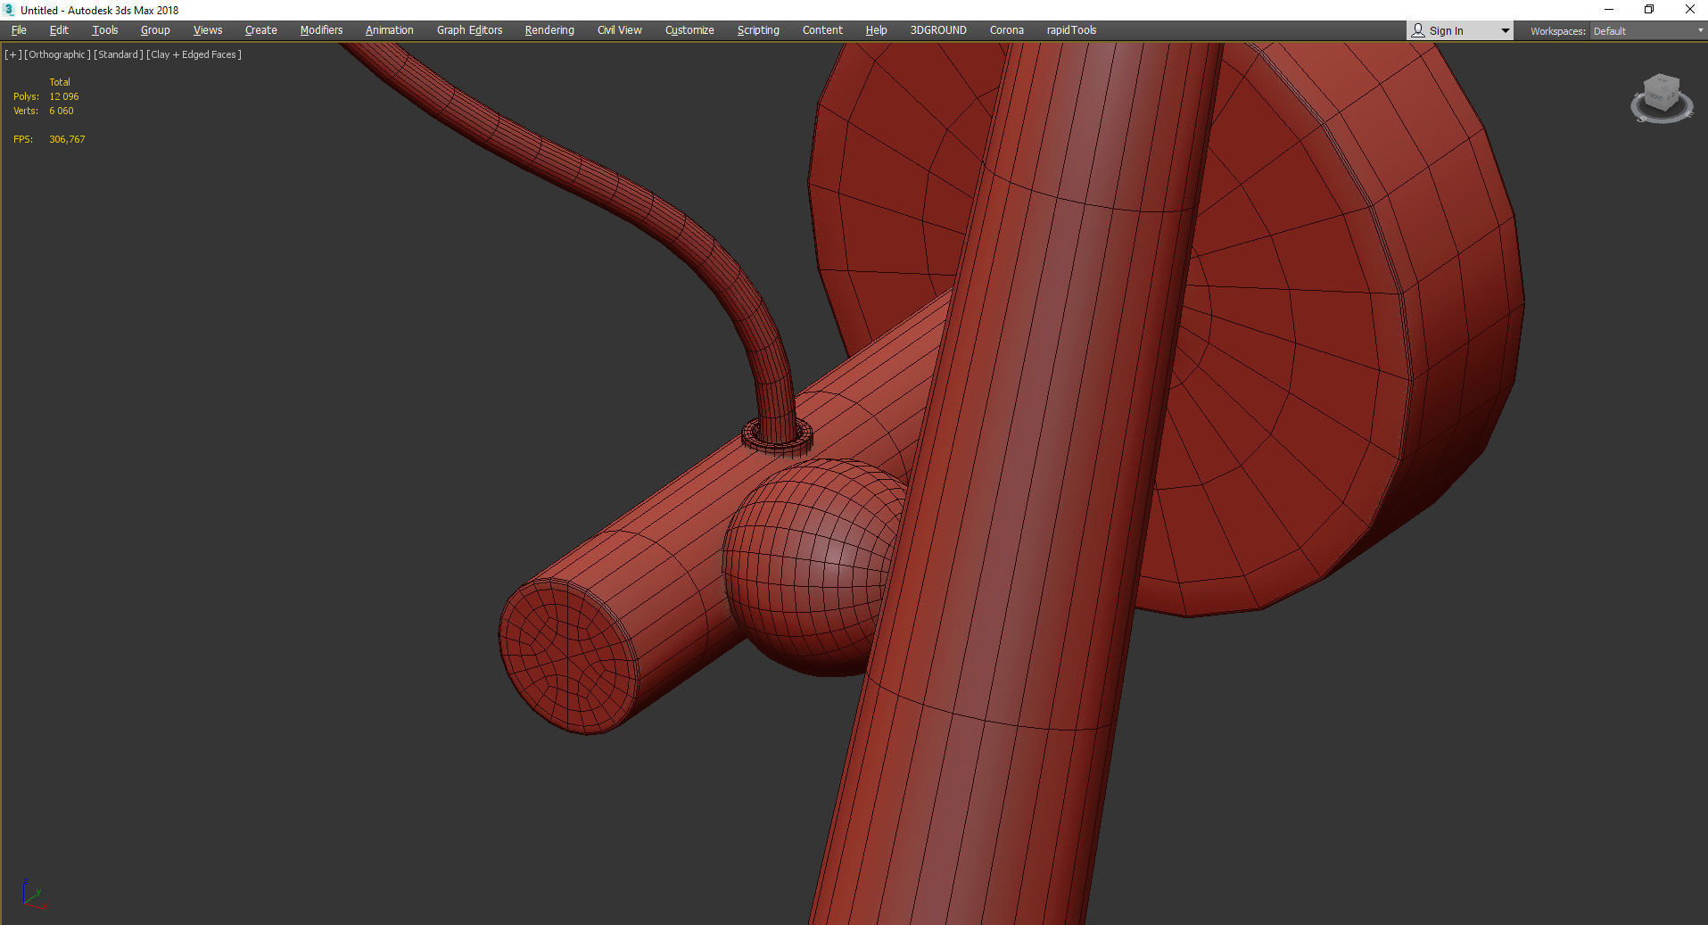1708x925 pixels.
Task: Open the Create menu
Action: point(261,30)
